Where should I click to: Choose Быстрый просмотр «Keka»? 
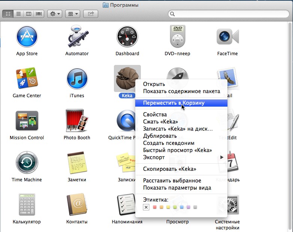click(x=181, y=150)
